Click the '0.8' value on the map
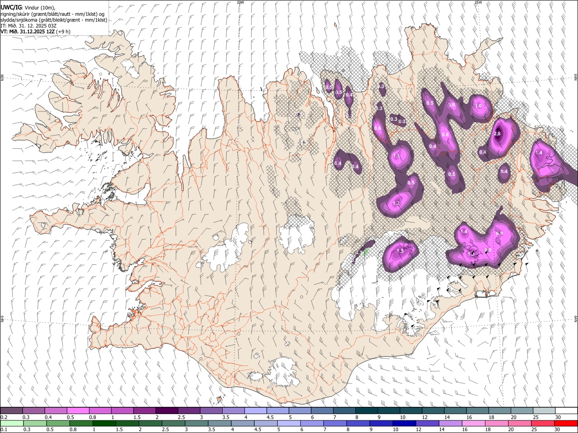Viewport: 578px width, 433px height. [445, 135]
